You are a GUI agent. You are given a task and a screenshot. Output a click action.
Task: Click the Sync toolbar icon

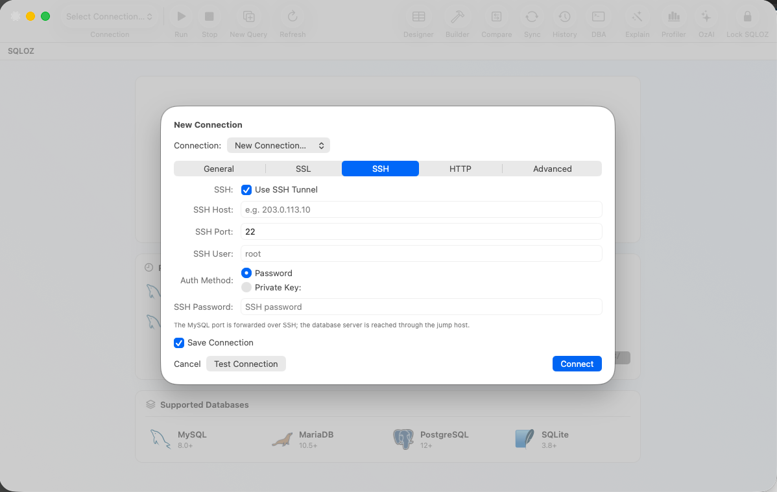pos(532,17)
